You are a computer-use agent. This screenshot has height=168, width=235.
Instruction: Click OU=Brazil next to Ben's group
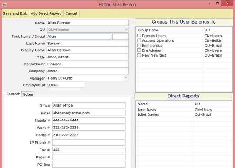213,46
